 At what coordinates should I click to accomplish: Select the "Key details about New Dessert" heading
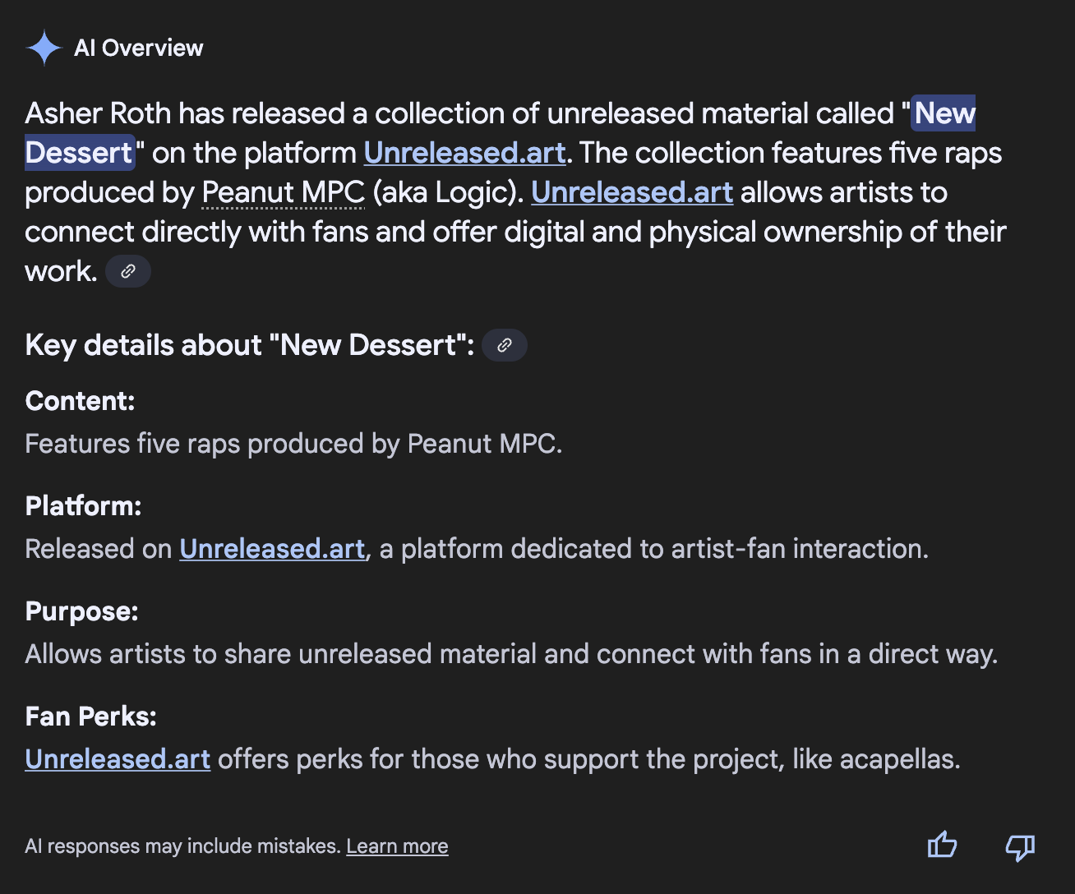(x=249, y=345)
